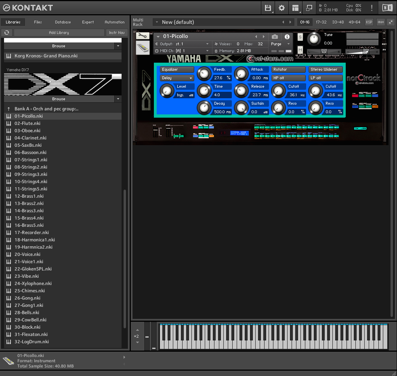Toggle the LP off filter button
Image resolution: width=397 pixels, height=376 pixels.
click(326, 78)
